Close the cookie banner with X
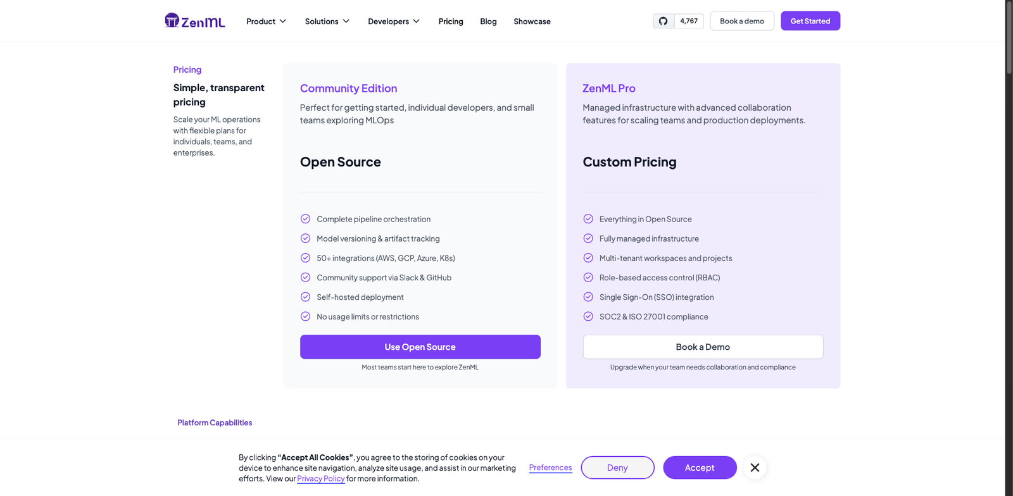 click(x=755, y=468)
